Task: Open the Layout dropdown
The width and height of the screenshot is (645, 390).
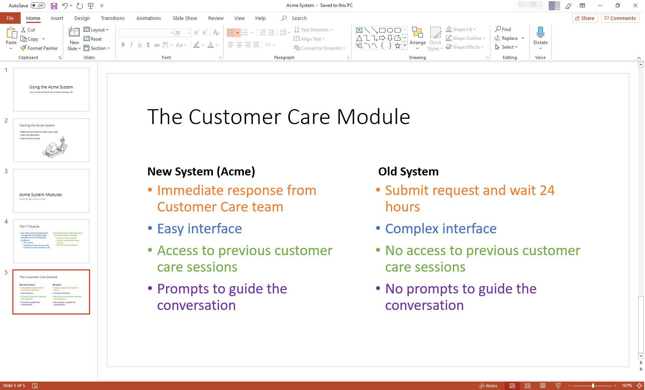Action: click(x=96, y=29)
